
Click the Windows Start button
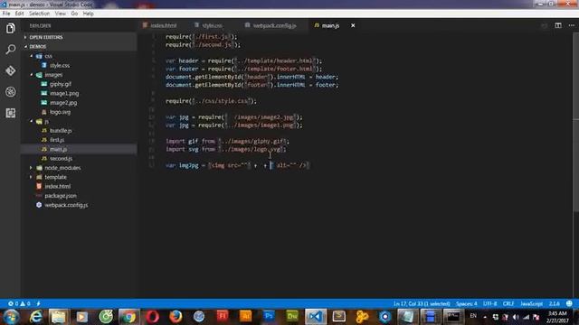point(11,317)
